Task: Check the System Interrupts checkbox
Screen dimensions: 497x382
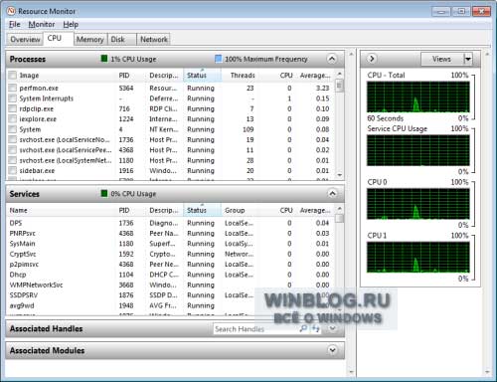Action: [13, 98]
